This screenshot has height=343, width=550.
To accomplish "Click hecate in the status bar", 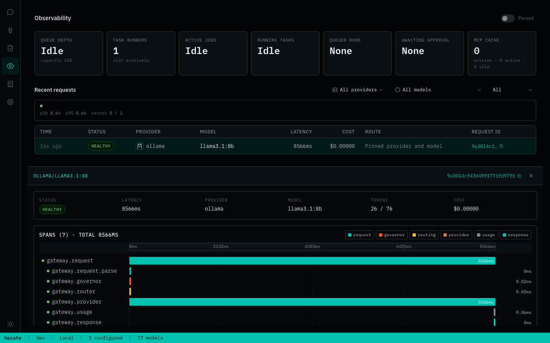I will (x=13, y=338).
